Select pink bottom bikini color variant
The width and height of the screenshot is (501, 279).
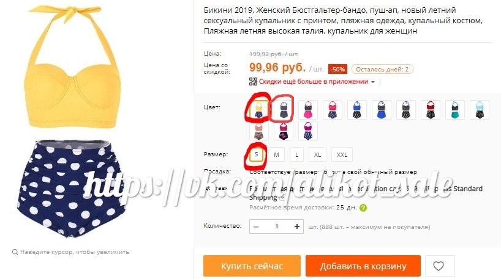pos(308,110)
